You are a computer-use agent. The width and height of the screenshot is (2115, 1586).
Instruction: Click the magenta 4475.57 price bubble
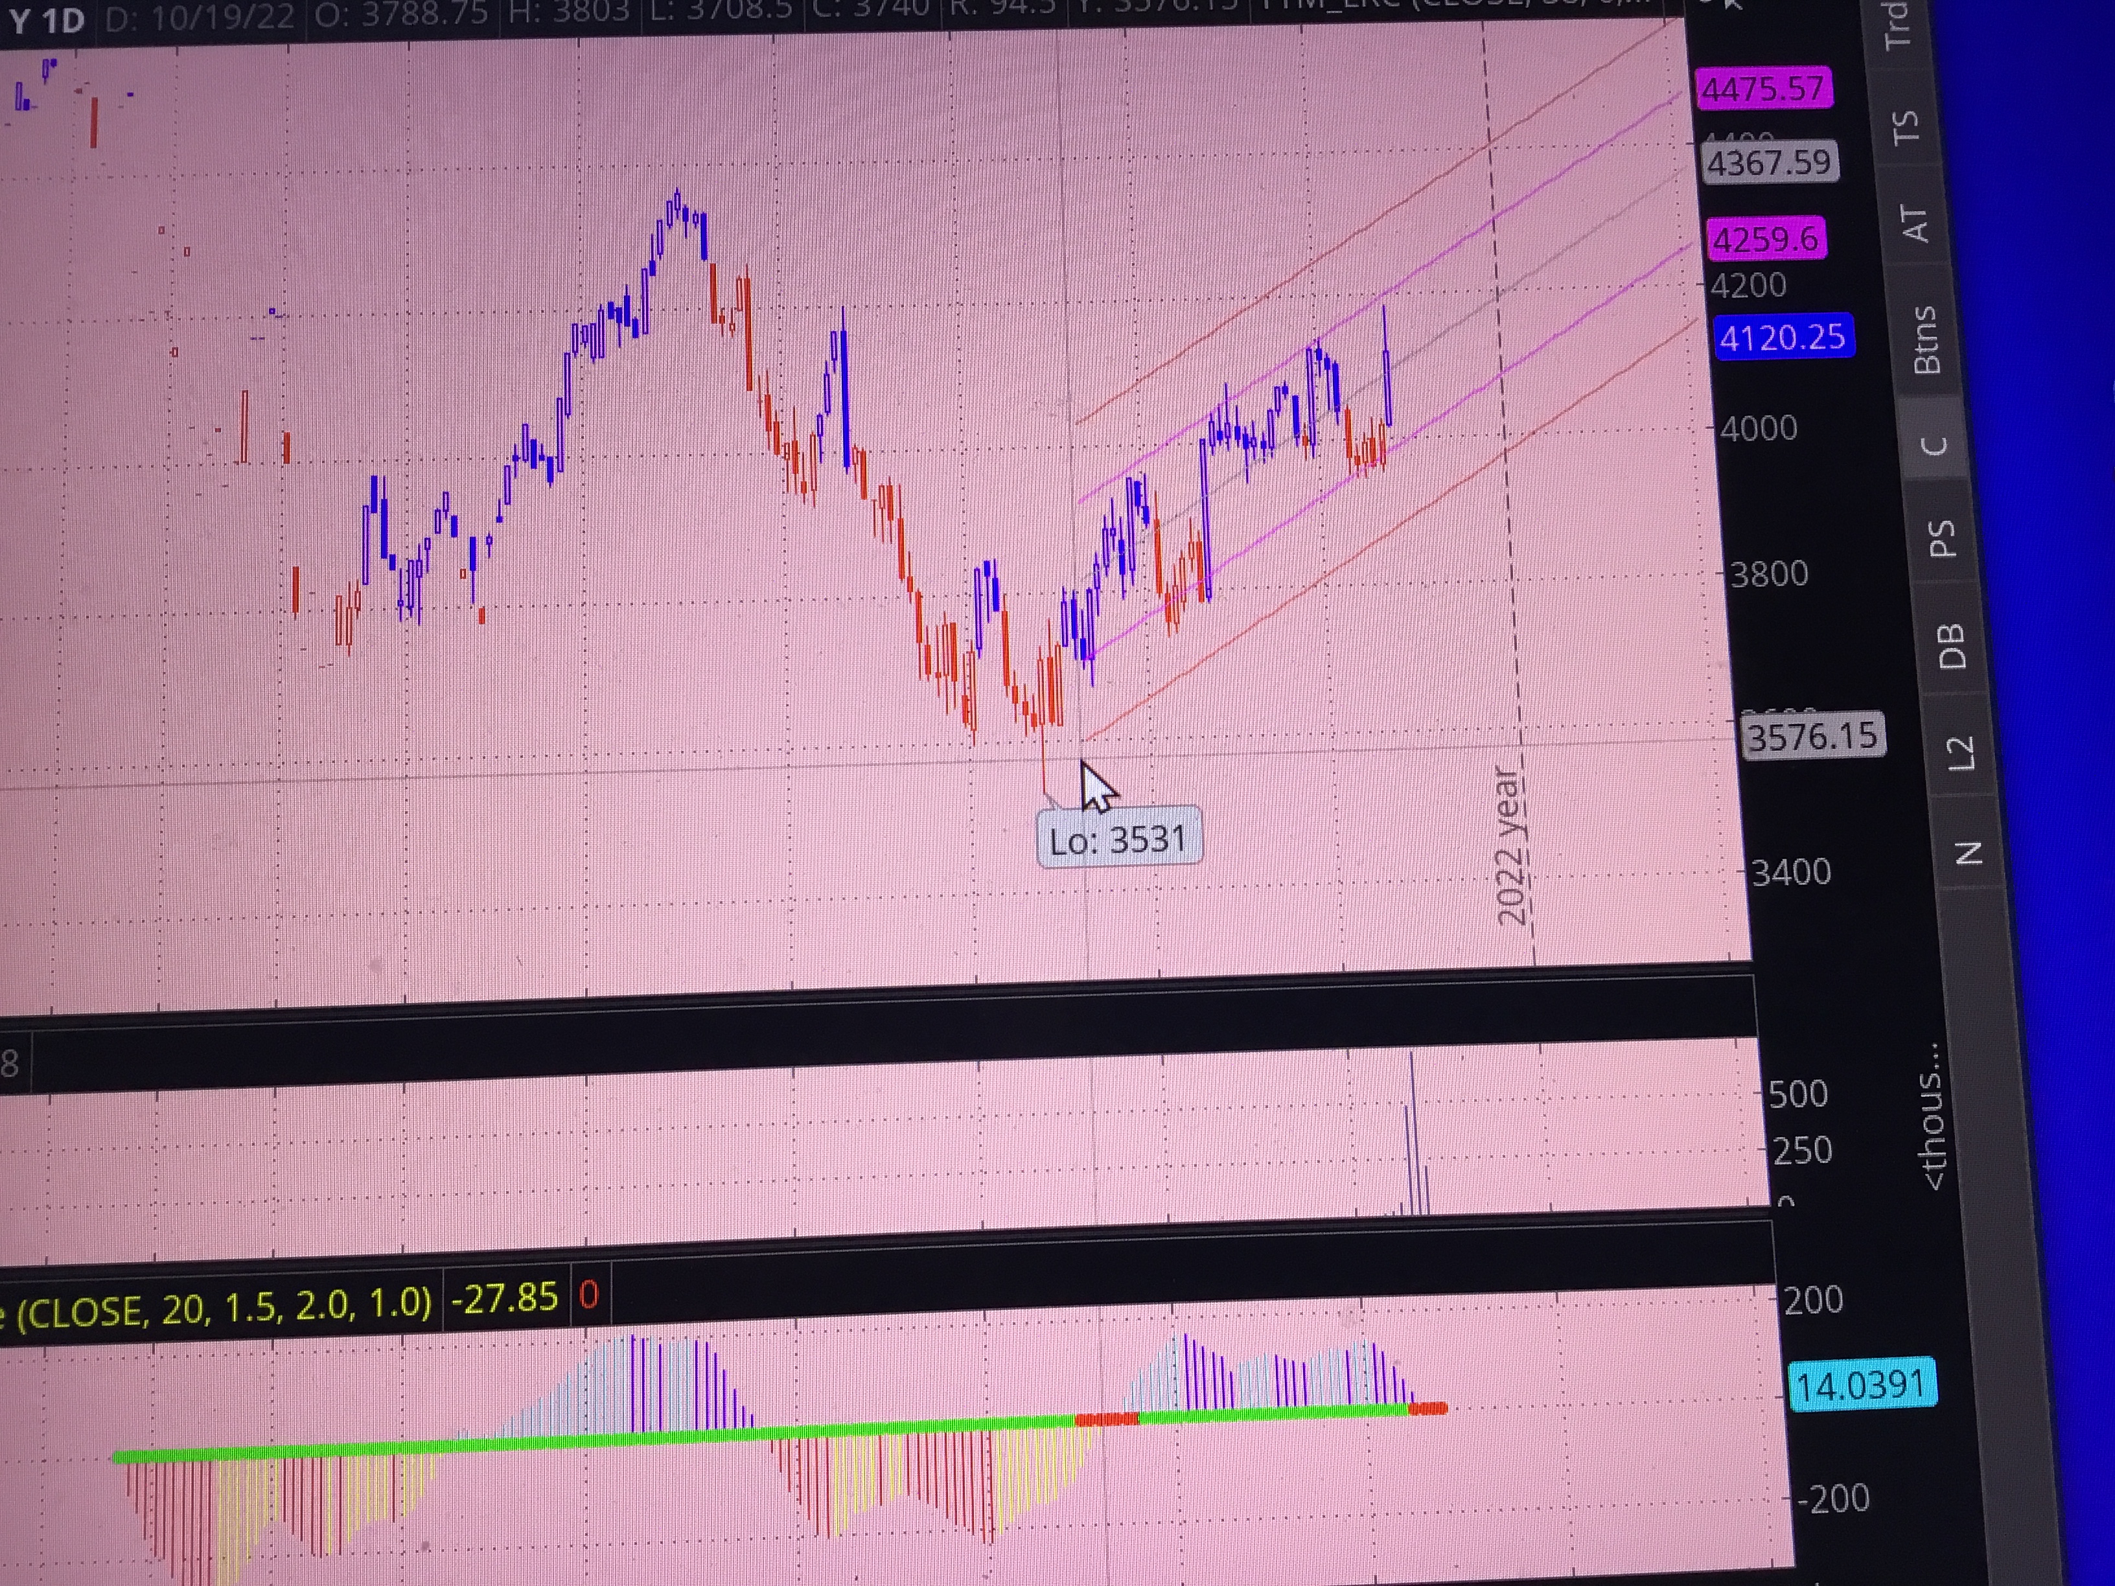1763,89
